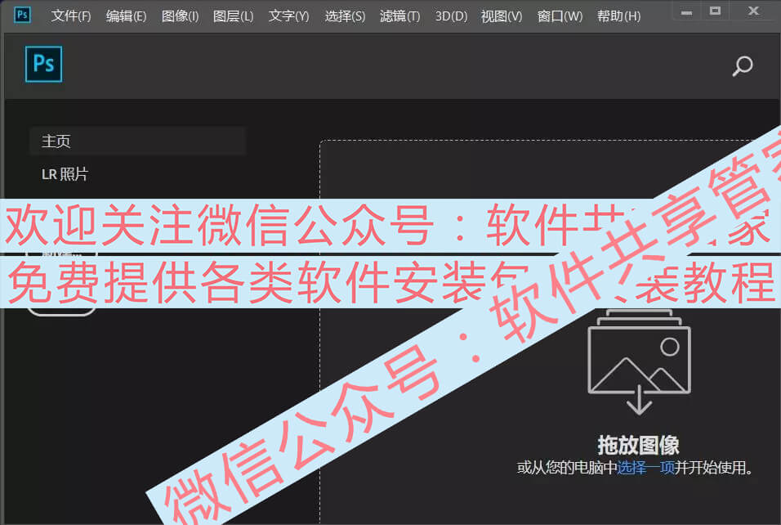Open the 帮助(H) menu

click(618, 16)
